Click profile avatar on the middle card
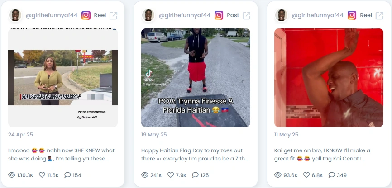392x188 pixels. click(148, 15)
